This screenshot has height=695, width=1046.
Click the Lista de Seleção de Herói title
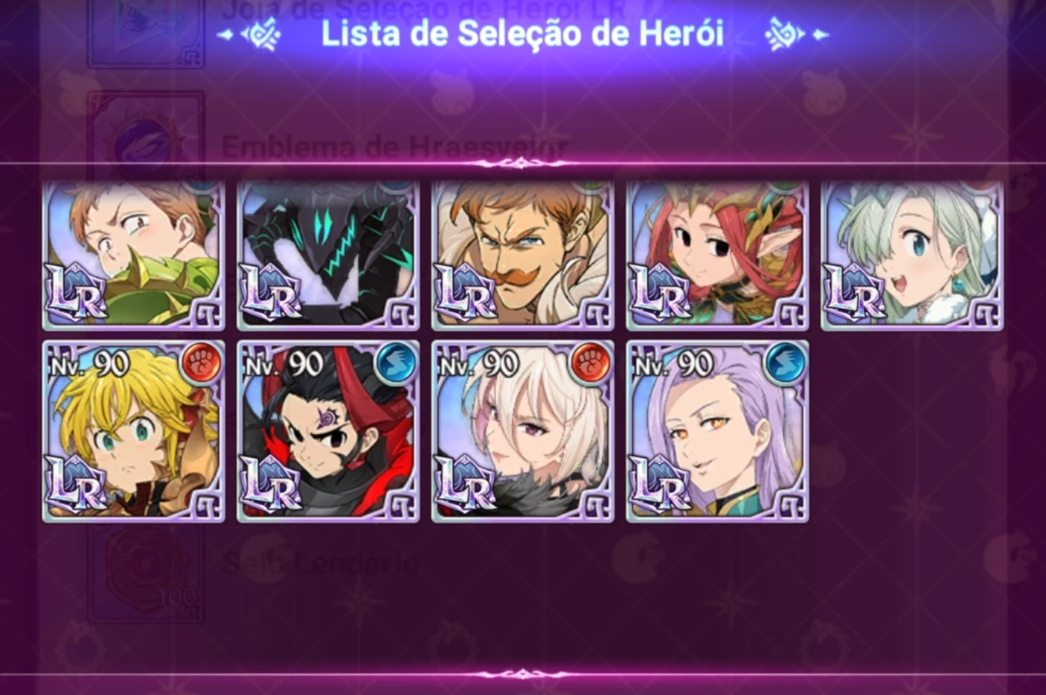point(522,34)
